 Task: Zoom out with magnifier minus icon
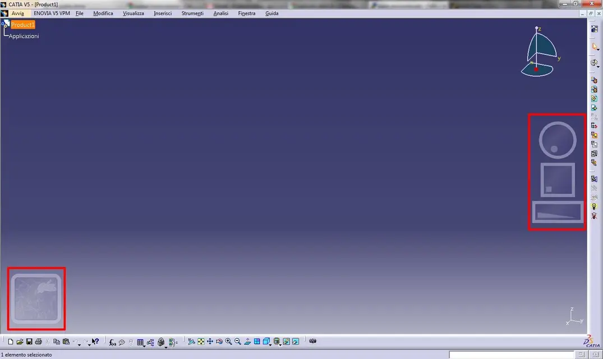(238, 341)
